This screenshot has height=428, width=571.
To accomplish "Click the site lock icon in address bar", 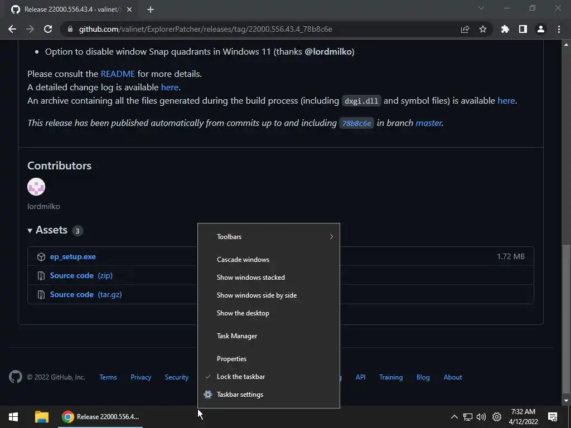I will pos(70,29).
